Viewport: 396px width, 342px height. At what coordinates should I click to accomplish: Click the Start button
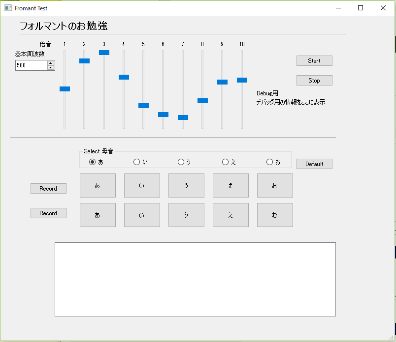point(314,61)
